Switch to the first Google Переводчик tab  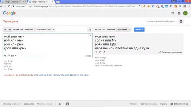pos(13,2)
